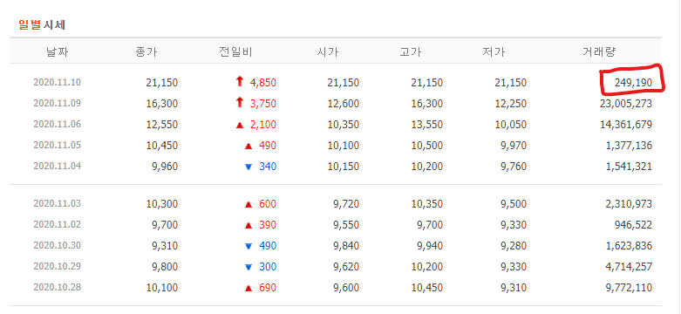681x314 pixels.
Task: Click the 고가 column header
Action: pos(411,52)
